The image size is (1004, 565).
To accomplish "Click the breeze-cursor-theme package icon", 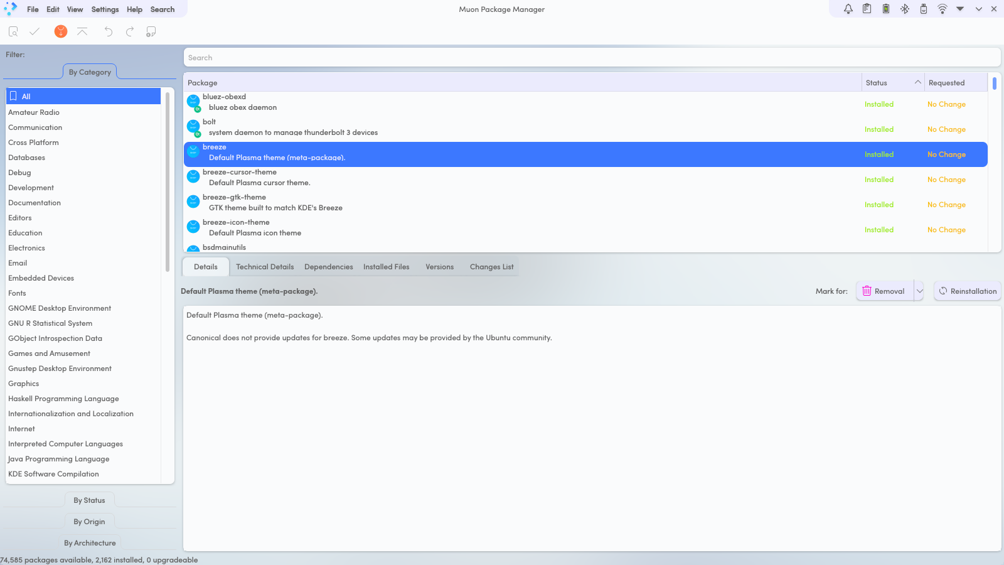I will point(194,177).
